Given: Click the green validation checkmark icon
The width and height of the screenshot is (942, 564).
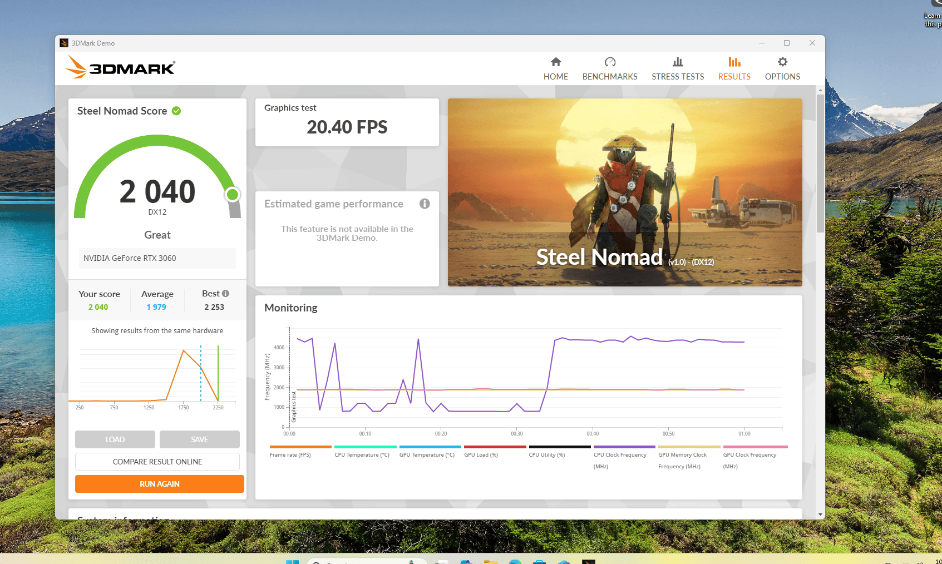Looking at the screenshot, I should tap(176, 111).
